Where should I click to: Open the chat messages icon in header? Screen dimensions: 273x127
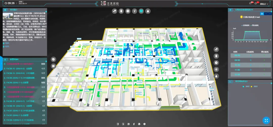pyautogui.click(x=256, y=4)
